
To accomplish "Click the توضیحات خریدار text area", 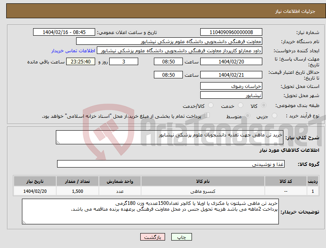I will click(150, 212).
